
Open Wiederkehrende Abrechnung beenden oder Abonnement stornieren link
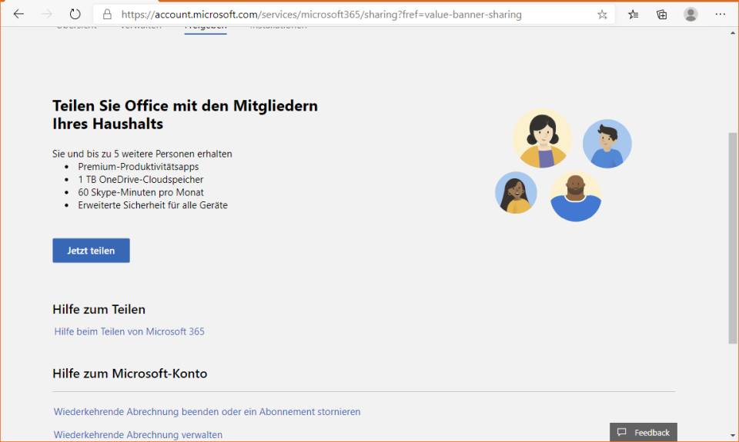(207, 412)
